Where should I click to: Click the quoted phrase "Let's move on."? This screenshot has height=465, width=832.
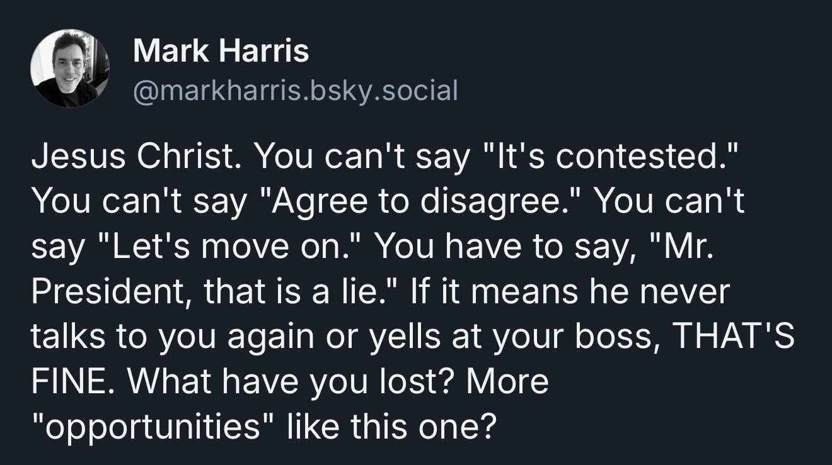point(227,247)
